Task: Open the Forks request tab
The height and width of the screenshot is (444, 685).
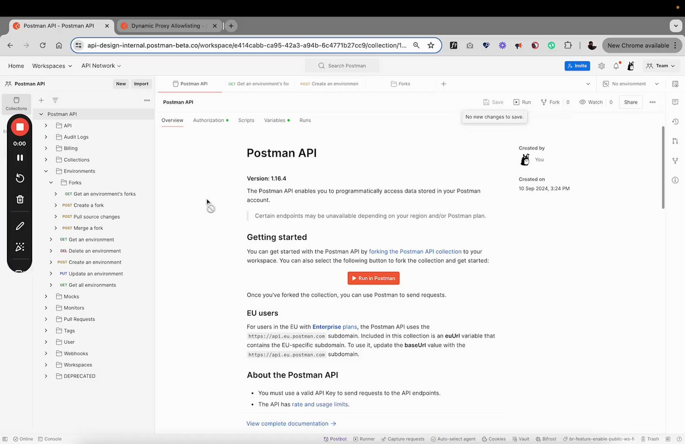Action: (401, 84)
